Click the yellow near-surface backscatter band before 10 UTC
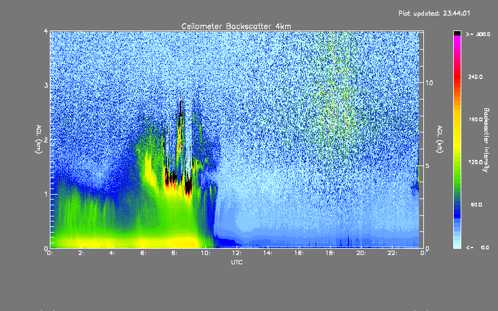Image resolution: width=498 pixels, height=311 pixels. pos(127,242)
